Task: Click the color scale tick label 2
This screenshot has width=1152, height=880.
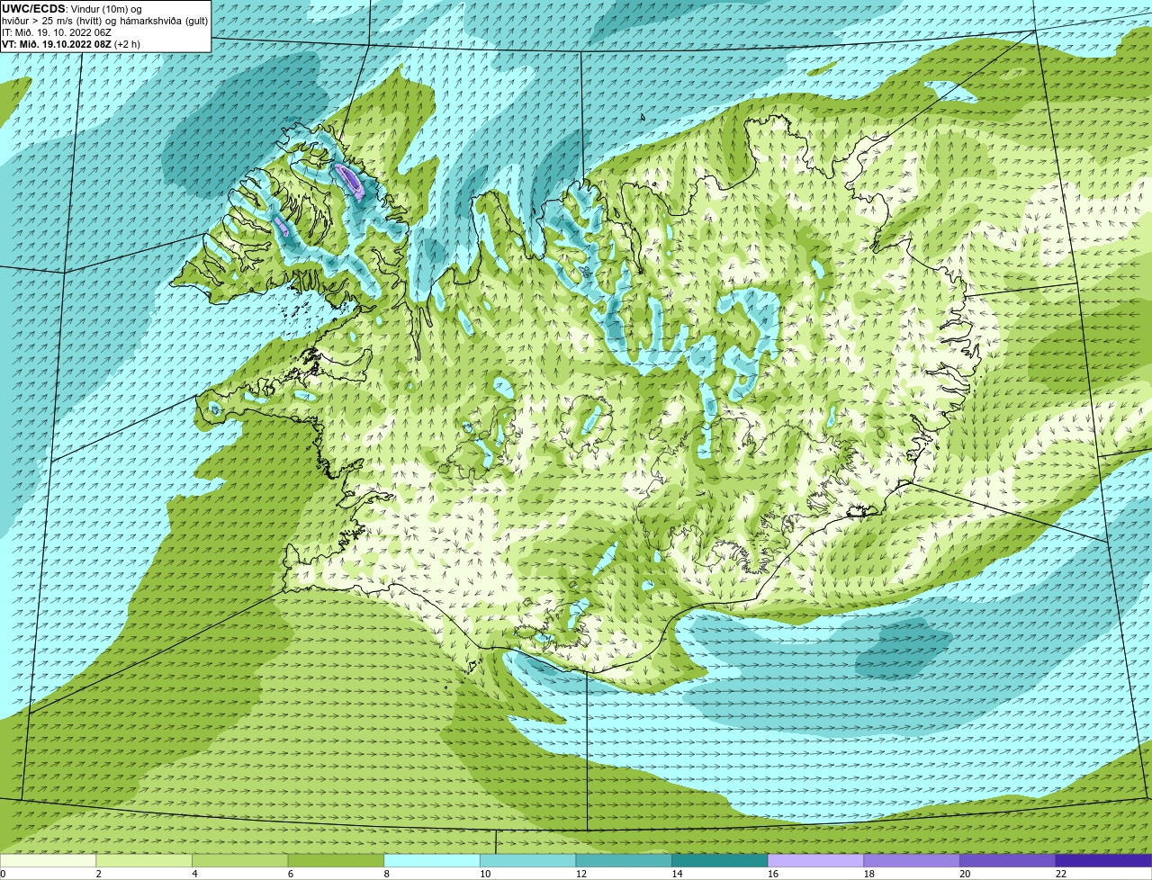Action: coord(99,874)
